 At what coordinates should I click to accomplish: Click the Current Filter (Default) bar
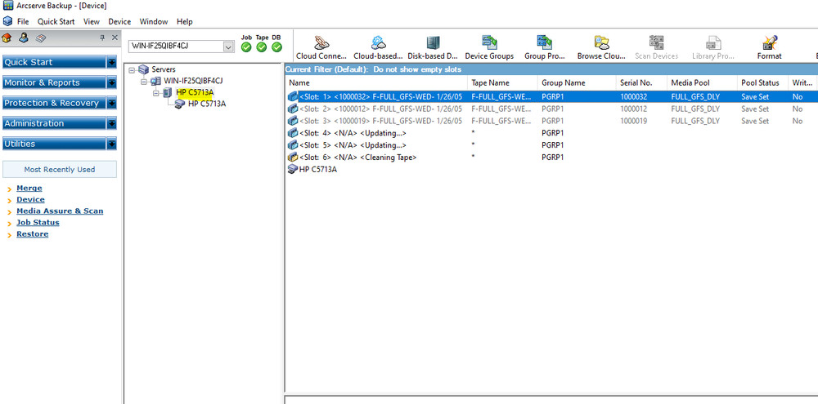(x=551, y=69)
